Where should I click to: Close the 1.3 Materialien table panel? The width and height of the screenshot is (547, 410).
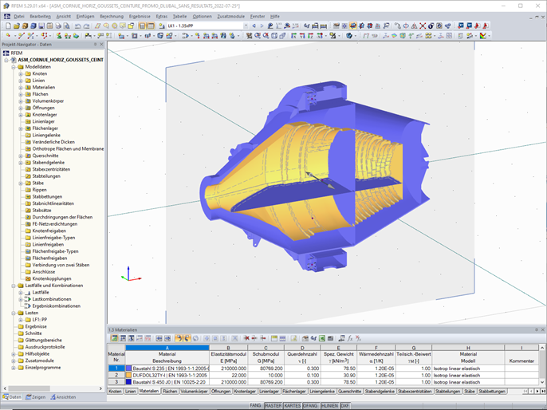[542, 329]
